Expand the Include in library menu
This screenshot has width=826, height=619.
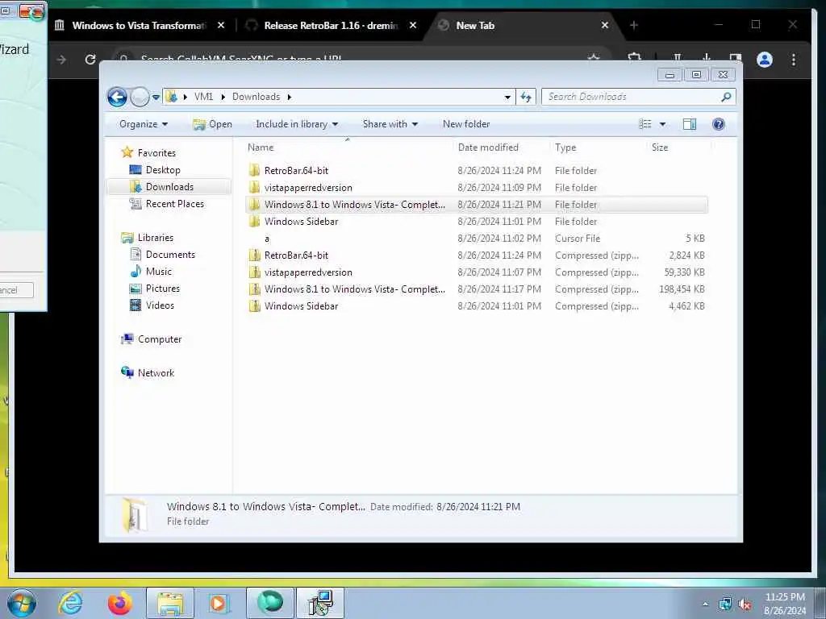point(297,124)
